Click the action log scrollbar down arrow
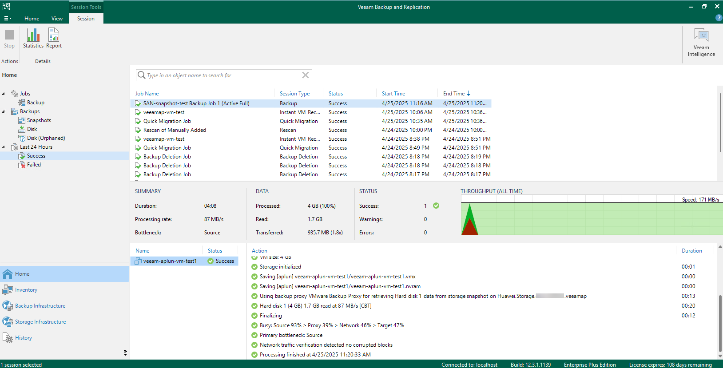 720,356
